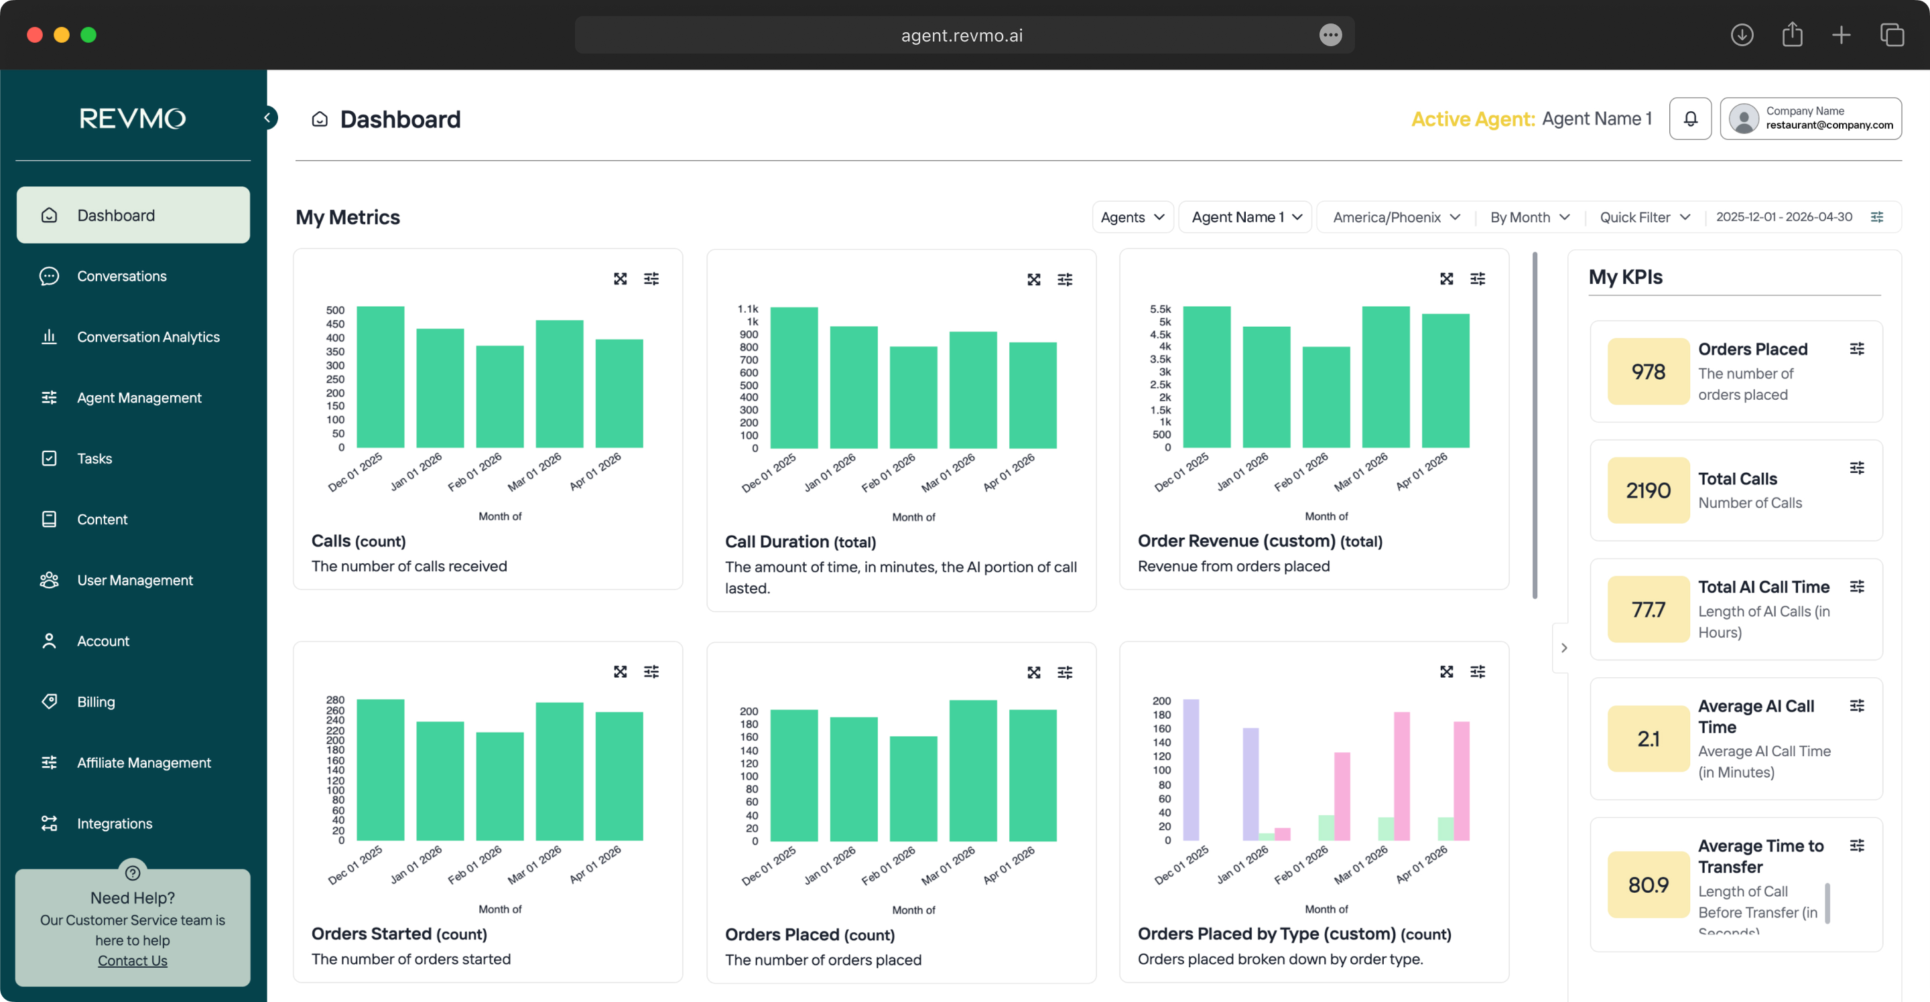Viewport: 1930px width, 1002px height.
Task: Collapse the left sidebar
Action: pos(267,118)
